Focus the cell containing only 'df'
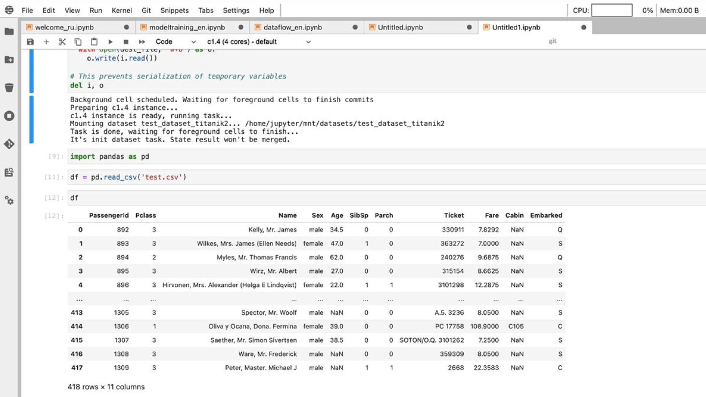The image size is (706, 397). tap(386, 198)
